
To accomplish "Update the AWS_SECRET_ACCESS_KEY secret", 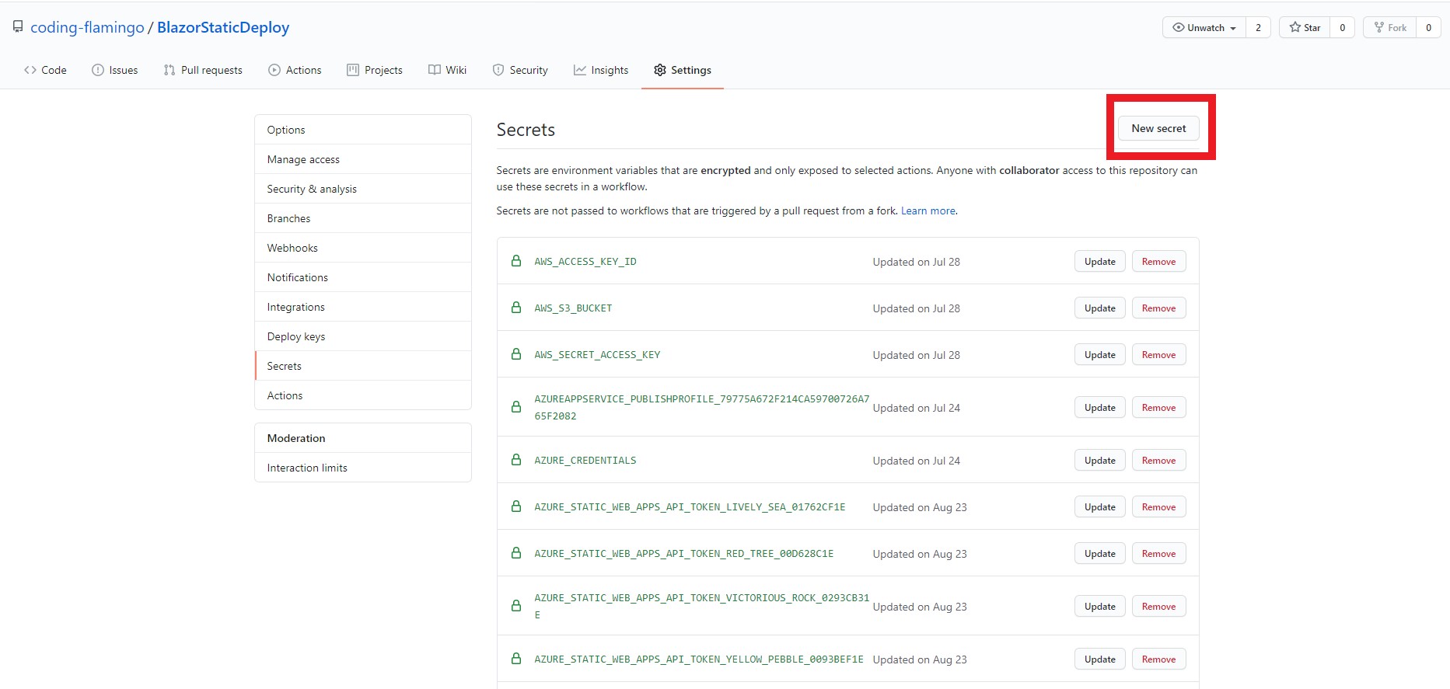I will (1099, 355).
